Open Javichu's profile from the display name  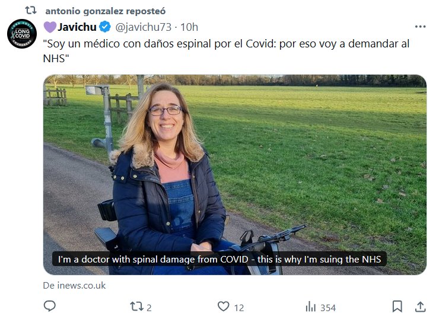tap(77, 27)
